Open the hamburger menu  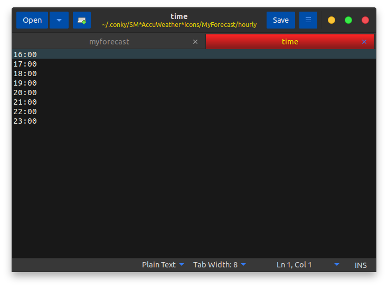pos(308,20)
